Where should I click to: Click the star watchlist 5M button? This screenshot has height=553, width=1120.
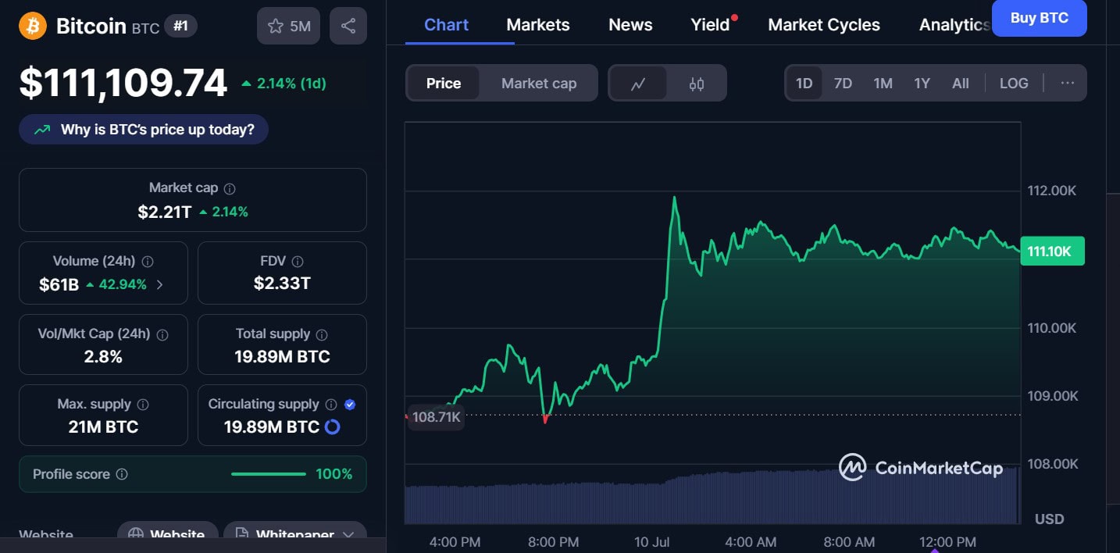[x=288, y=26]
